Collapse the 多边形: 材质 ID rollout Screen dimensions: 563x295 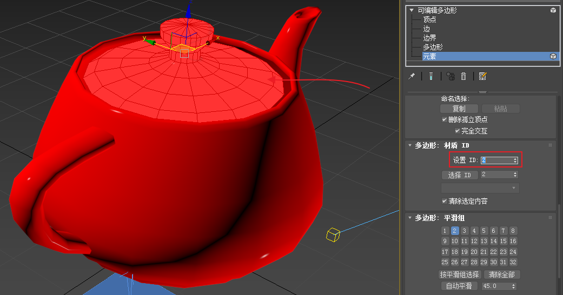pos(410,145)
